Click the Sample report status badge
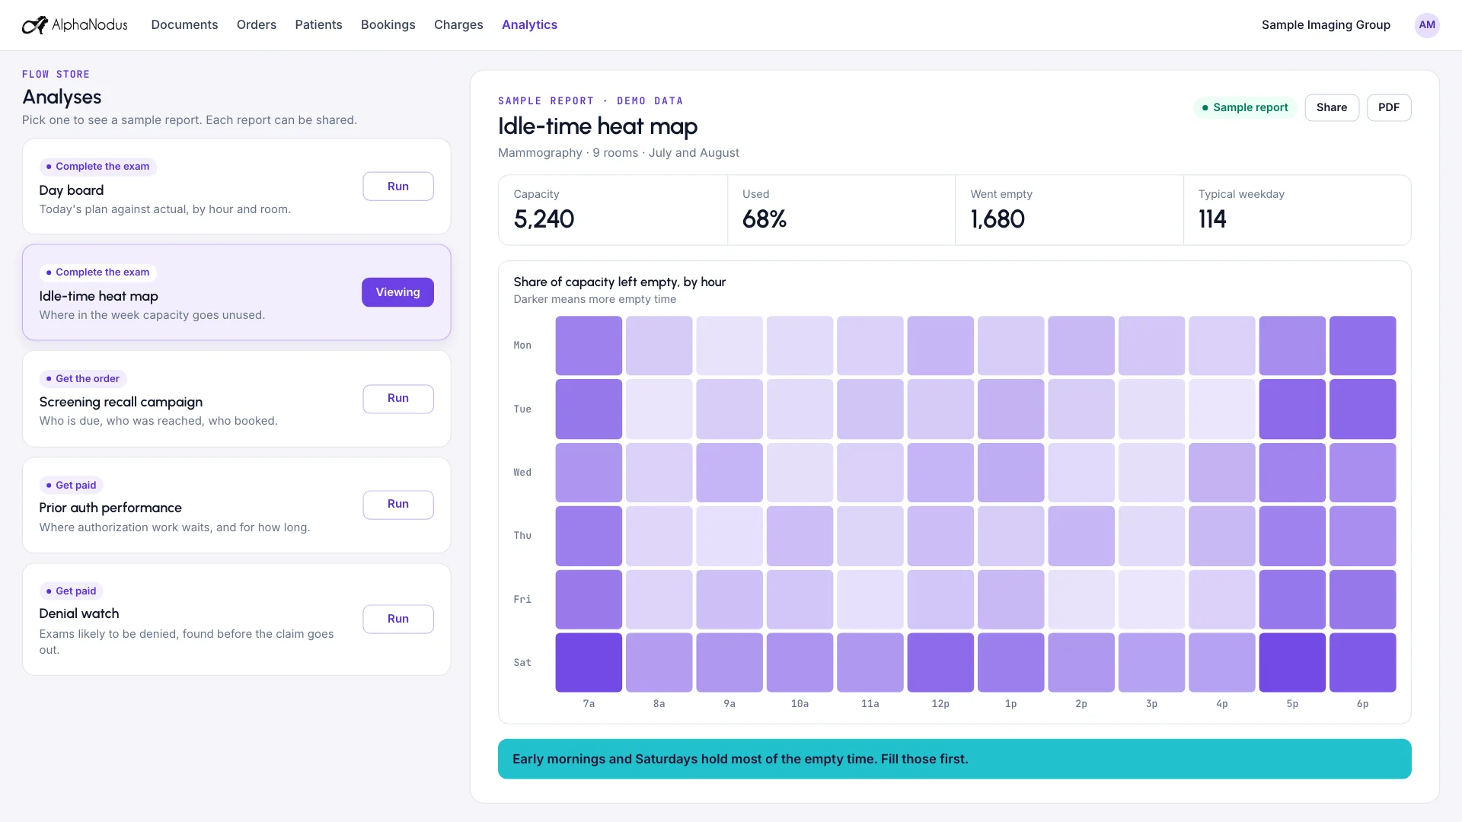This screenshot has height=822, width=1462. click(1245, 107)
